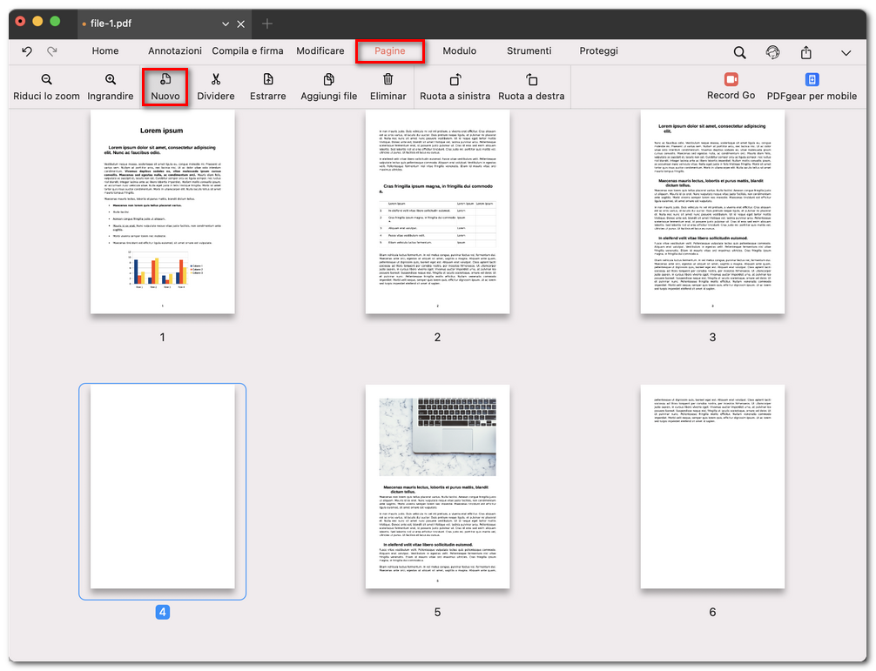
Task: Launch Record Go
Action: tap(731, 86)
